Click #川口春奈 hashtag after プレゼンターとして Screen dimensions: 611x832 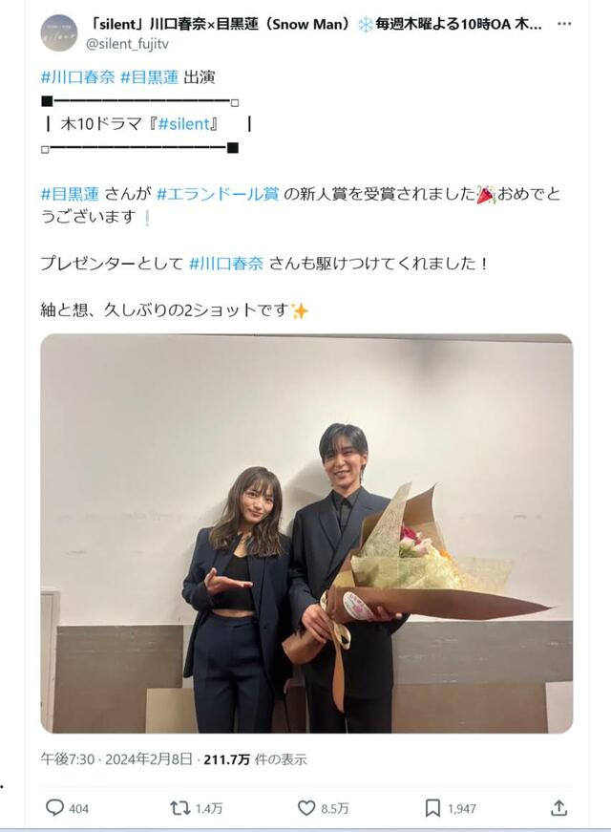pos(226,264)
